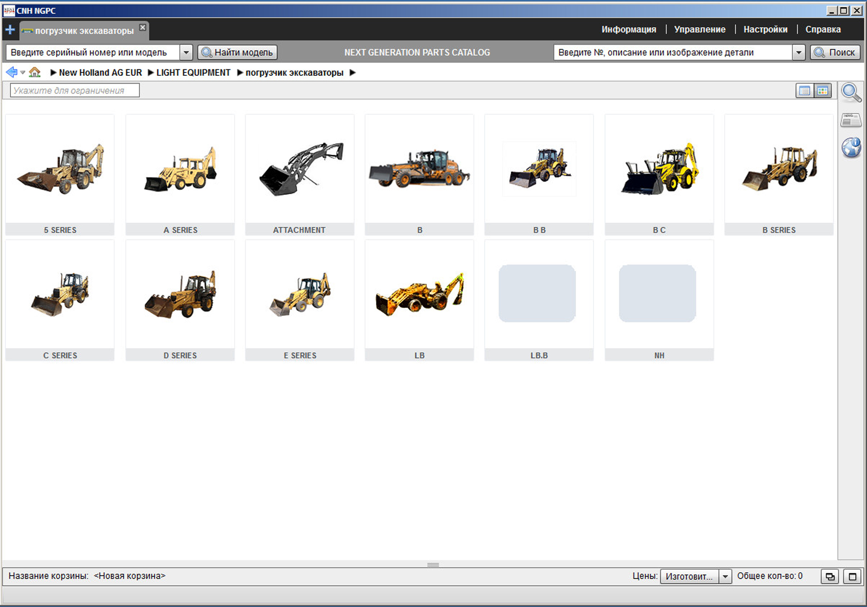Screen dimensions: 867x607
Task: Open the Цены price type dropdown
Action: [725, 576]
